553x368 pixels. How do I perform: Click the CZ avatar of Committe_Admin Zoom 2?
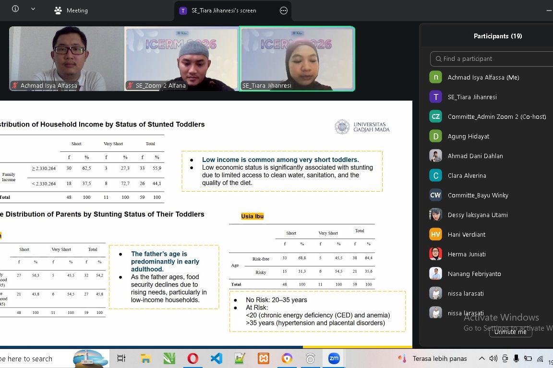[435, 116]
